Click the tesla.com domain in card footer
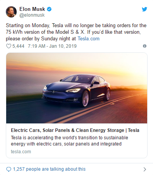153x175 pixels. (21, 152)
